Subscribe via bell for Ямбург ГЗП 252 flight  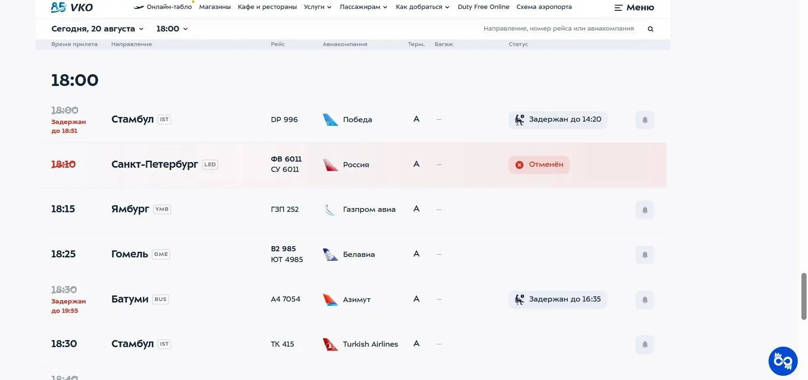tap(645, 210)
